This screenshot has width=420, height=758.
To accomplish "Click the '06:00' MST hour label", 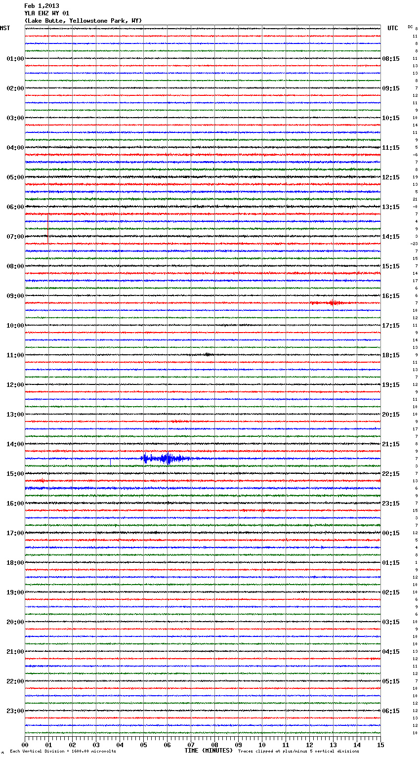I will [15, 207].
